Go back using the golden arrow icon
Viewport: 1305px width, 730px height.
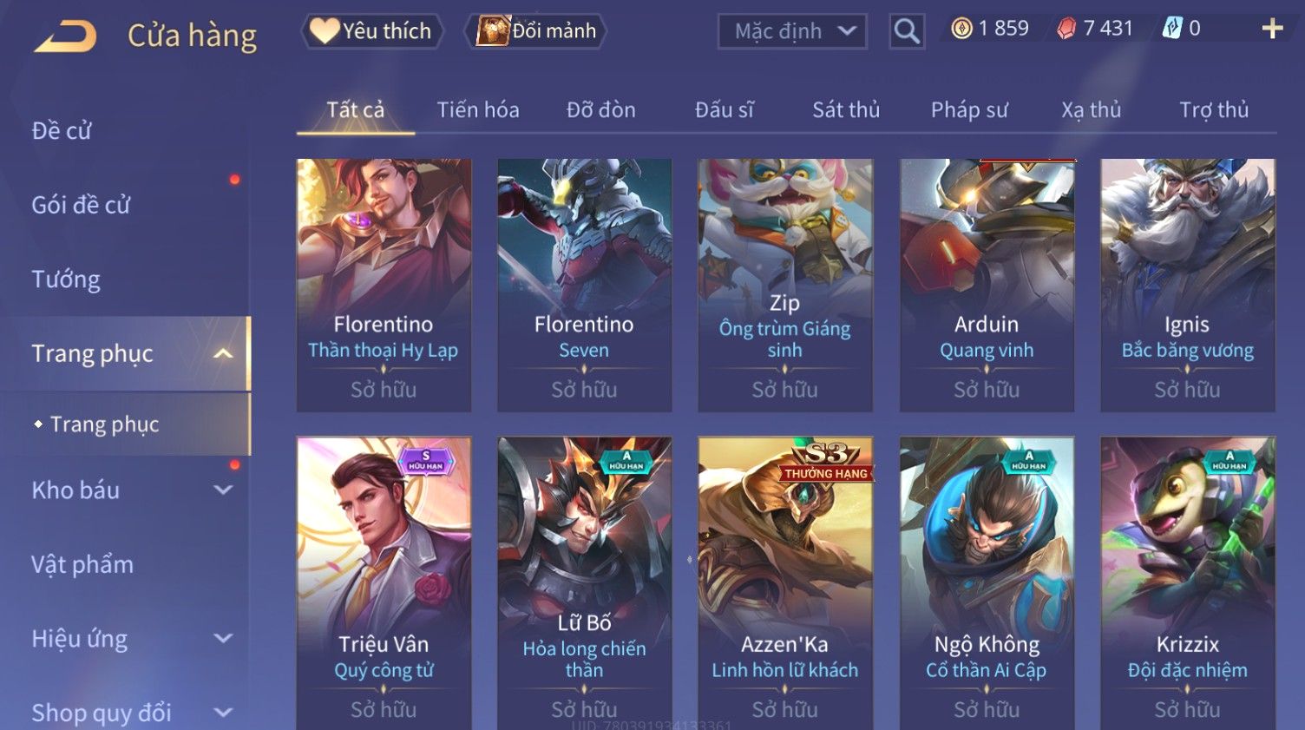coord(64,36)
